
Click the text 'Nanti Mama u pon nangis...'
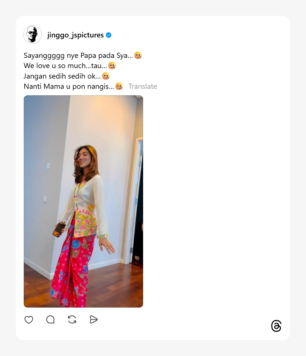(x=69, y=86)
